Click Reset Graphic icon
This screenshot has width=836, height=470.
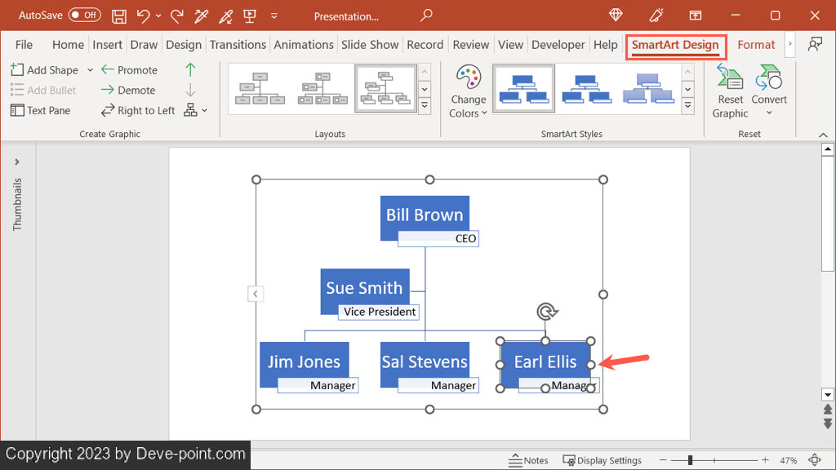pos(730,91)
